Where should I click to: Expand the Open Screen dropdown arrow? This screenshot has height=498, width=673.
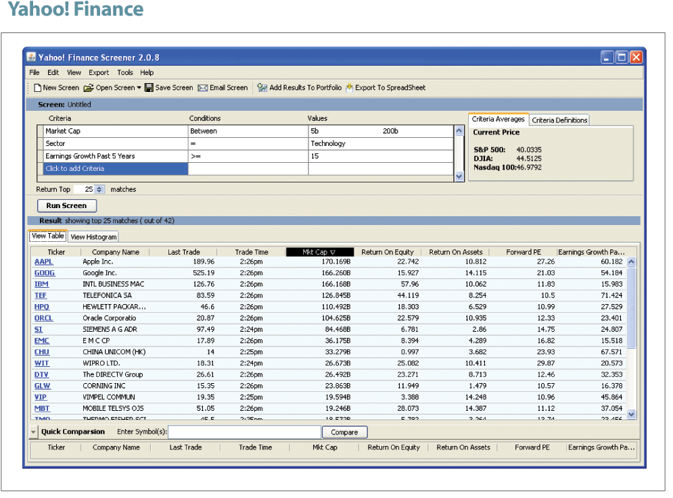click(x=139, y=88)
